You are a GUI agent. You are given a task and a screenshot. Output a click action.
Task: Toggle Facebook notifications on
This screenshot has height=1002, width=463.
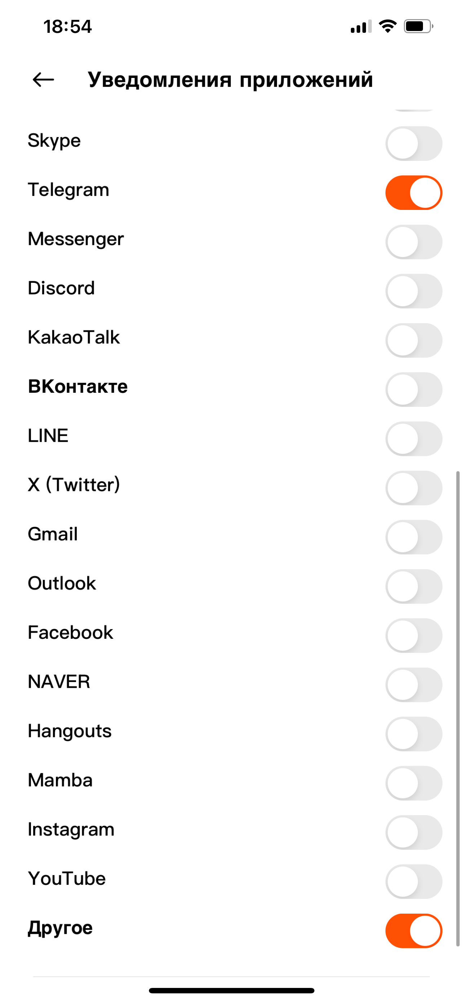click(x=414, y=636)
